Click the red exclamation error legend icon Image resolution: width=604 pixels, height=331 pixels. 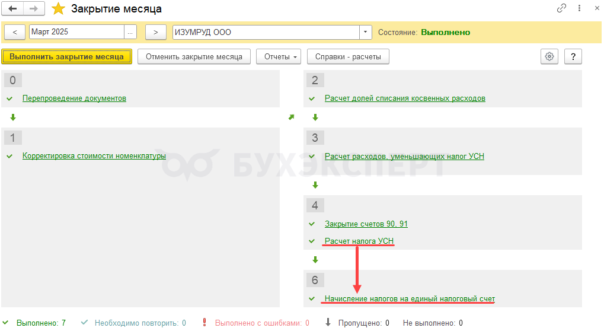tap(204, 322)
